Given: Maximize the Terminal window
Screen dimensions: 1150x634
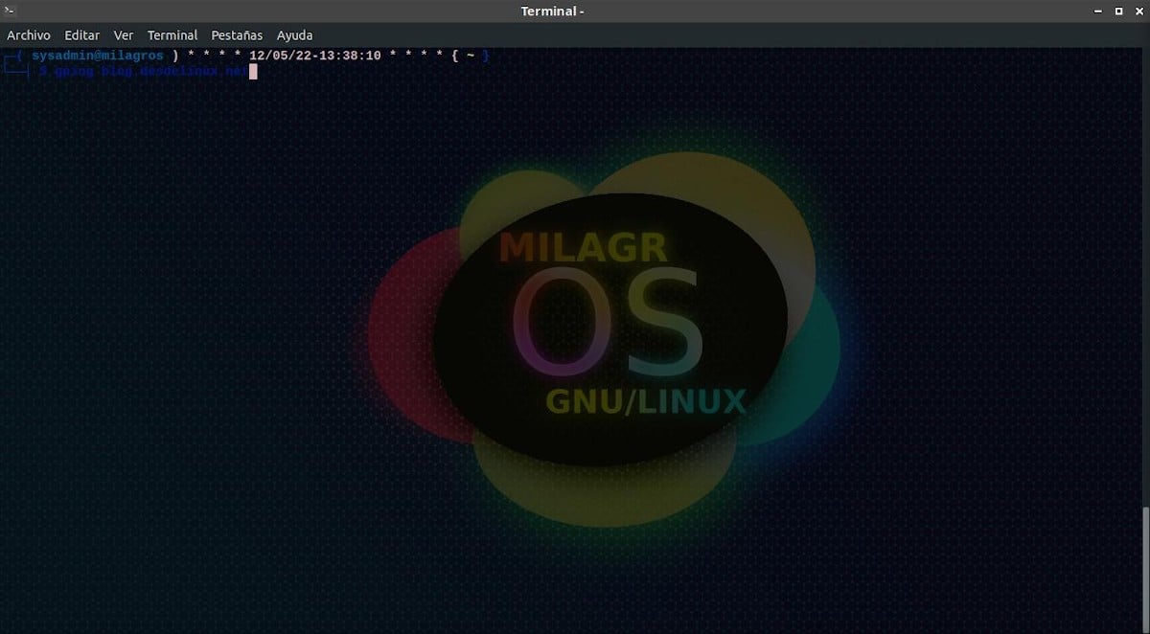Looking at the screenshot, I should (x=1117, y=11).
